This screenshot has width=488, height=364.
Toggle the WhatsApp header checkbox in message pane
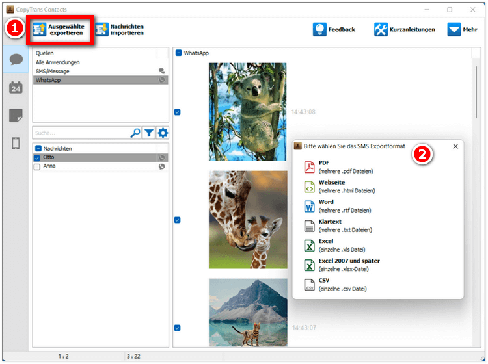179,53
